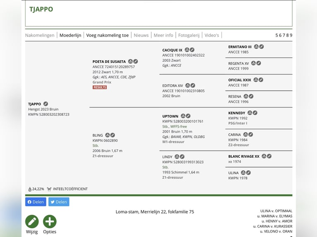Edit KENNEDY with pencil icon
317x237 pixels.
255,113
